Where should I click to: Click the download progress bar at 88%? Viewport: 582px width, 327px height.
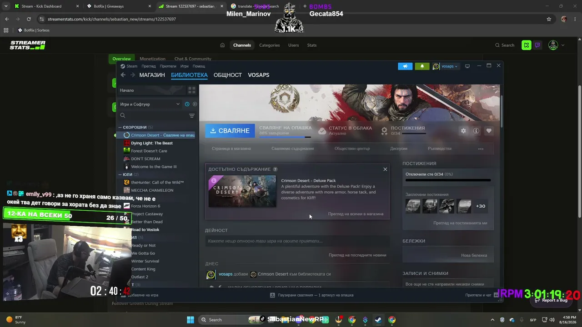(285, 137)
